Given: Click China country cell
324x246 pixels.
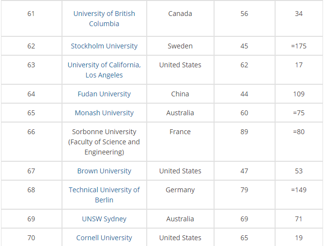Looking at the screenshot, I should pos(180,94).
